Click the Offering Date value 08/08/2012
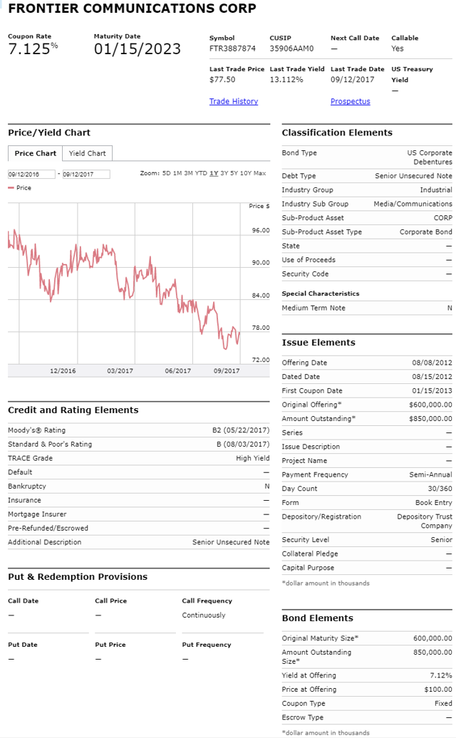456x738 pixels. 432,363
